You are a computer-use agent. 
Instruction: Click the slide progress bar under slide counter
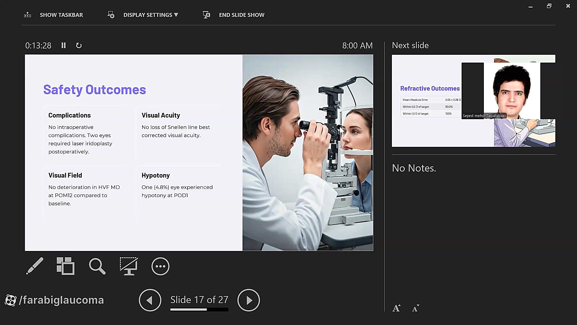[x=199, y=309]
